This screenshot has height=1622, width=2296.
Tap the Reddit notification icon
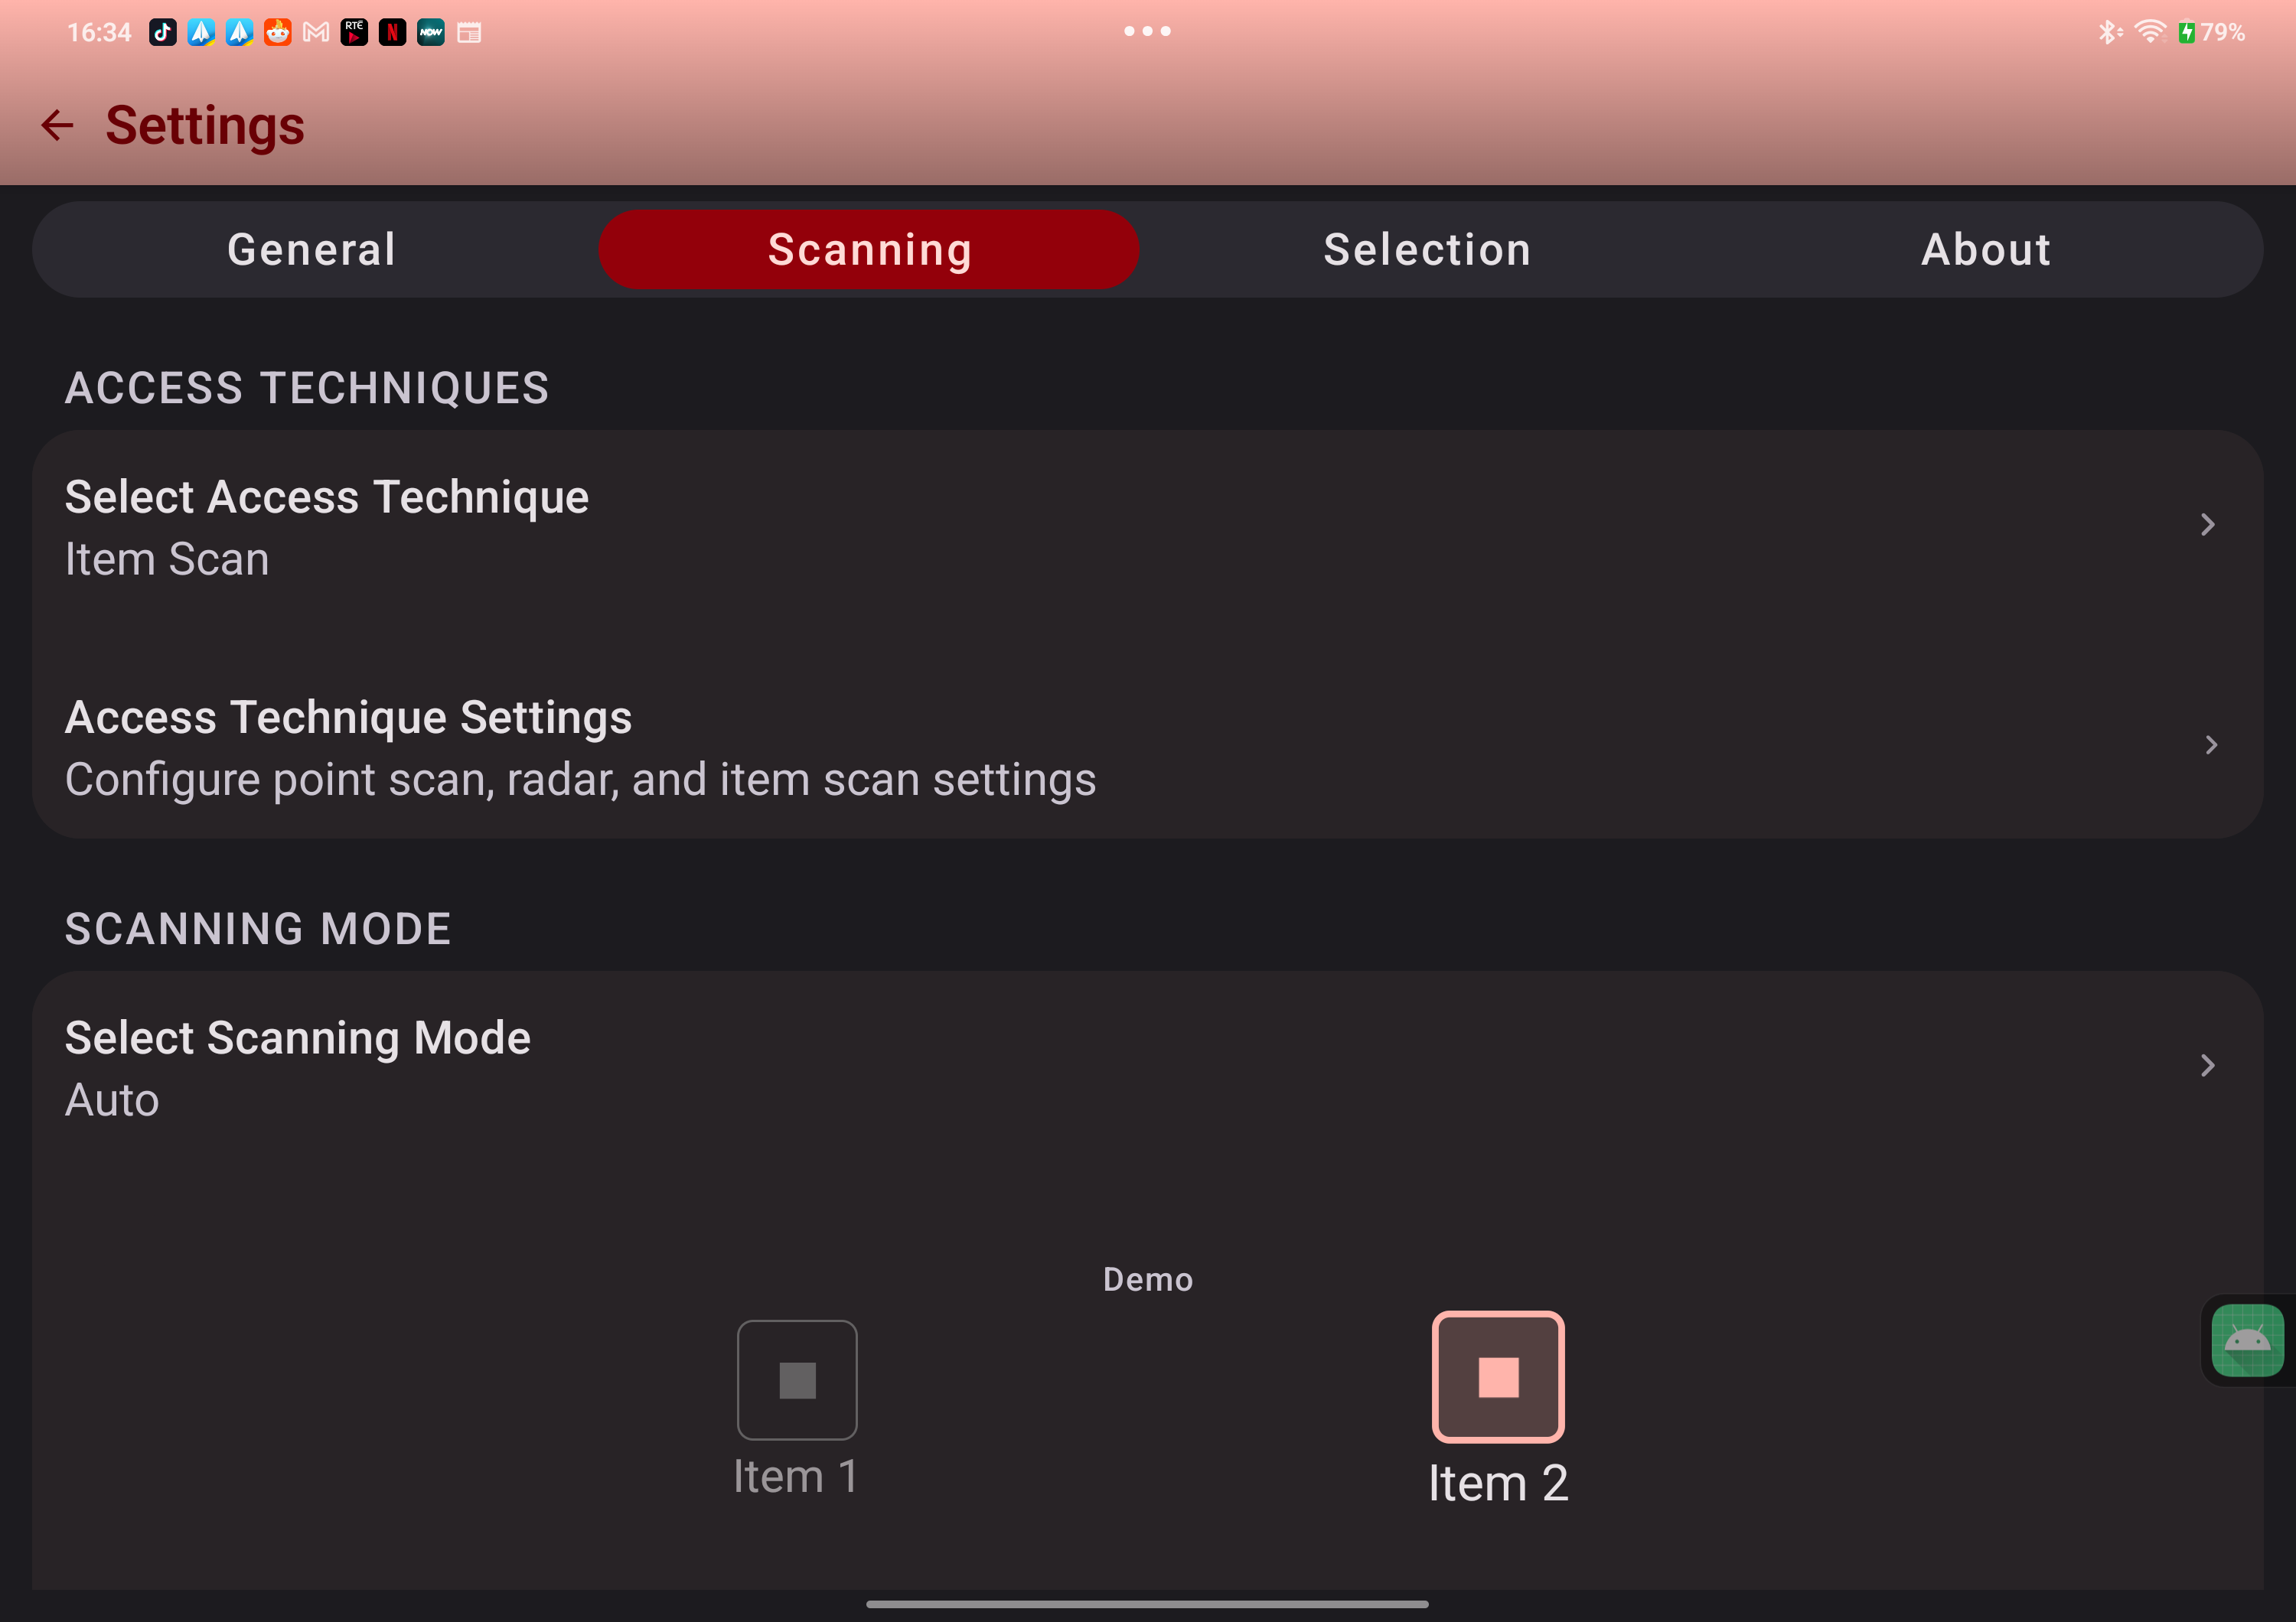point(278,33)
